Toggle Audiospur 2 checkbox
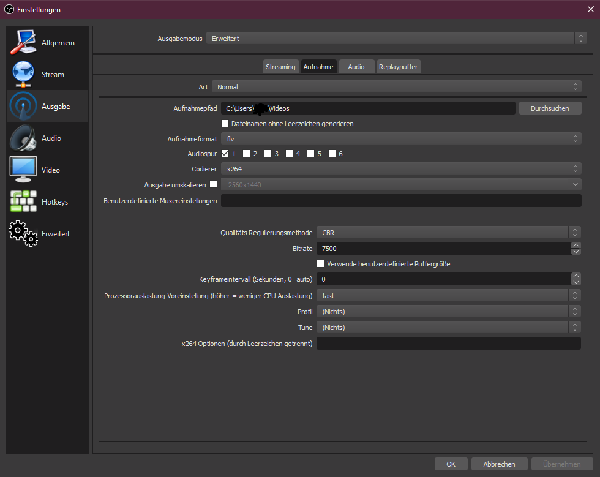The width and height of the screenshot is (600, 477). click(x=246, y=154)
